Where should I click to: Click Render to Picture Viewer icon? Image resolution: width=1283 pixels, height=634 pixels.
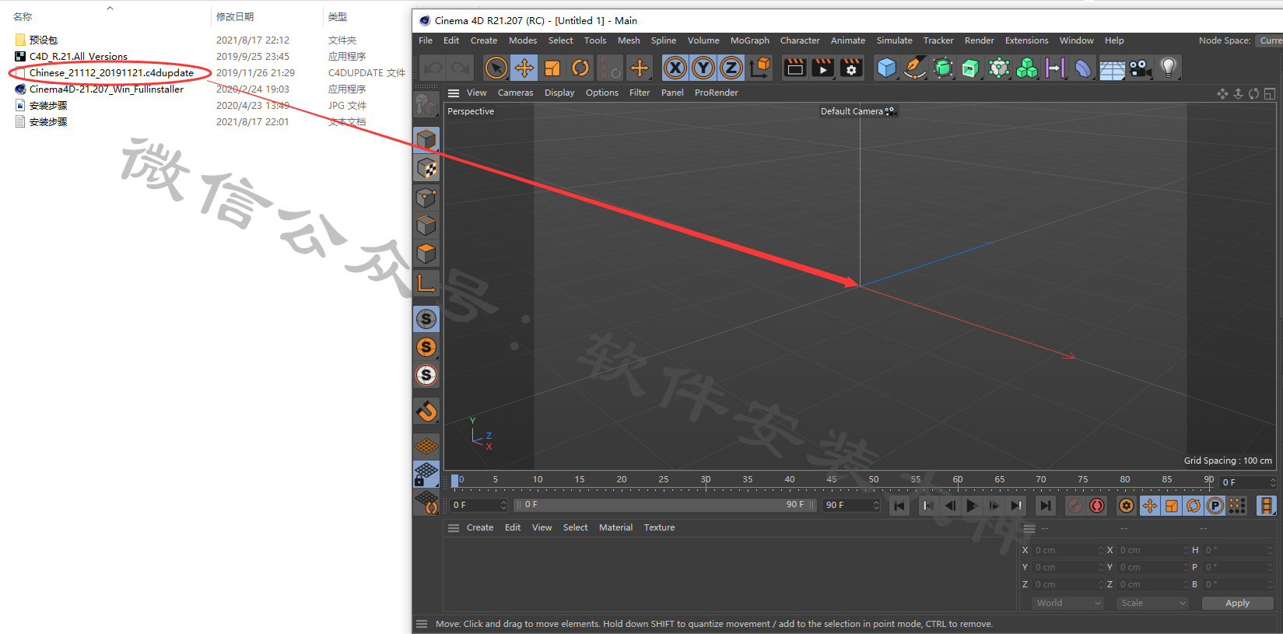822,68
